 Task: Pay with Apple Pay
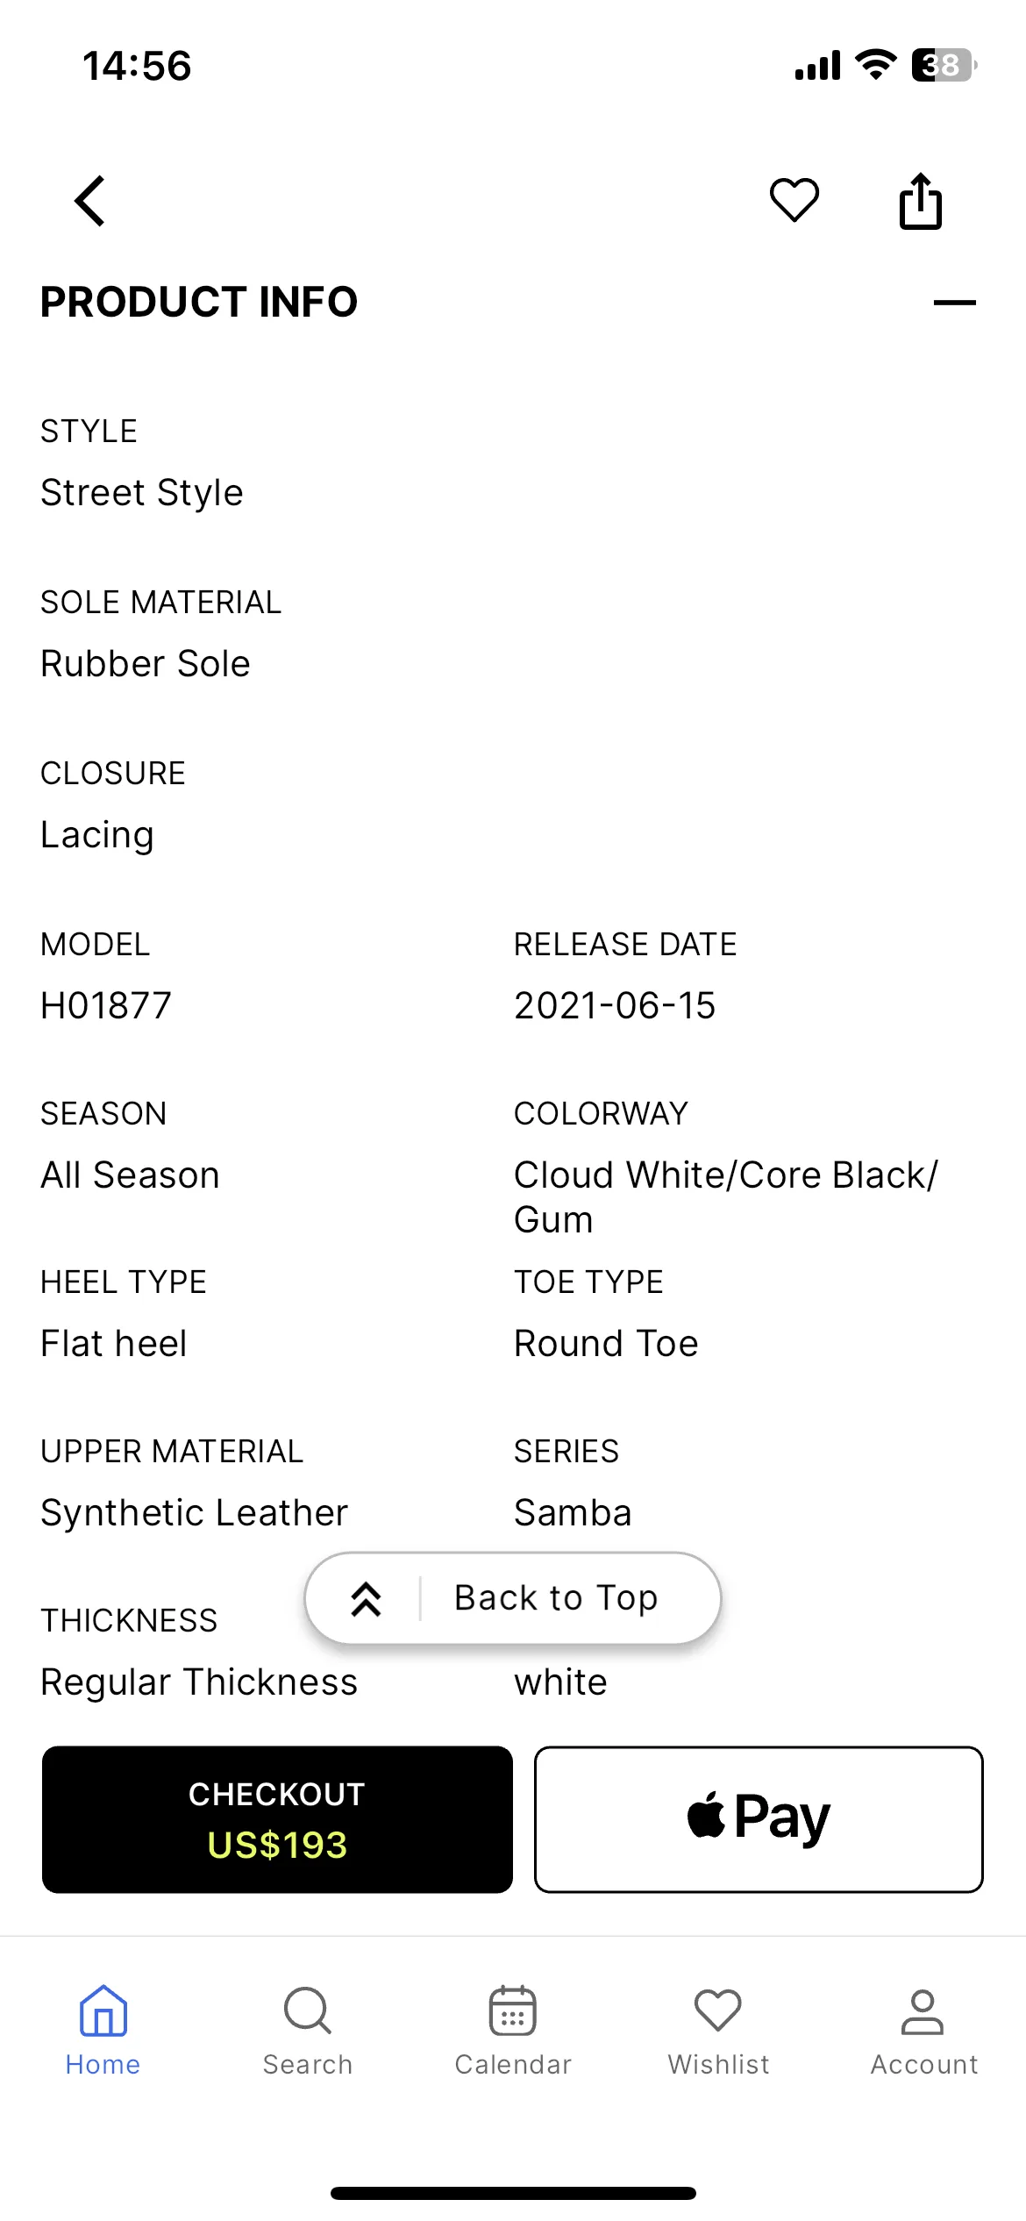[759, 1819]
